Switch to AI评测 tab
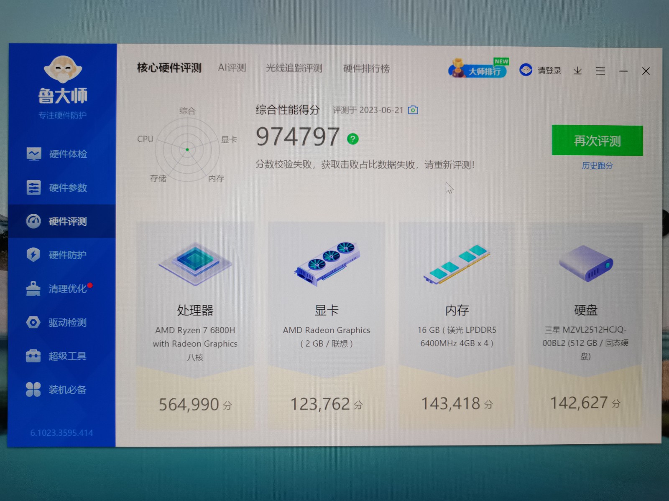Screen dimensions: 669x501 coord(232,68)
